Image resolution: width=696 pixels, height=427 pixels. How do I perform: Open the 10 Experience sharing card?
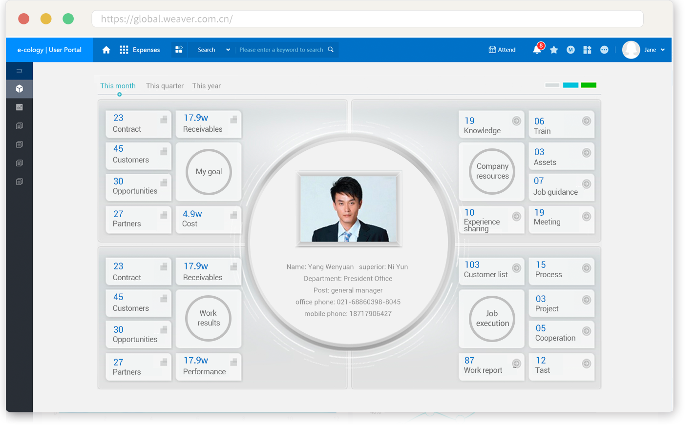pyautogui.click(x=491, y=220)
